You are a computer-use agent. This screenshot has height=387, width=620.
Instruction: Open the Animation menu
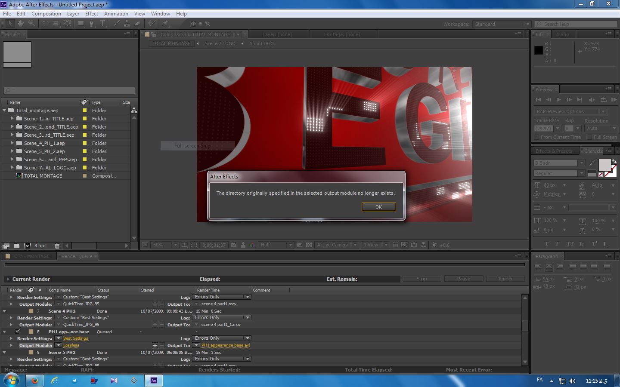[x=116, y=14]
